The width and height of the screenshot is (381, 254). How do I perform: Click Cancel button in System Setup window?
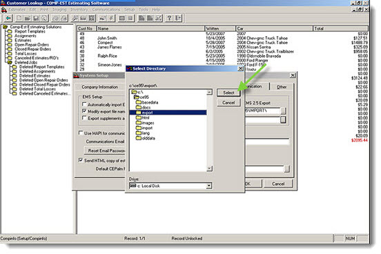click(x=278, y=184)
